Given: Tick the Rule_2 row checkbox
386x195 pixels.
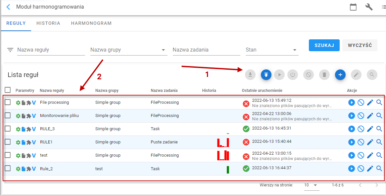Looking at the screenshot, I should (8, 169).
